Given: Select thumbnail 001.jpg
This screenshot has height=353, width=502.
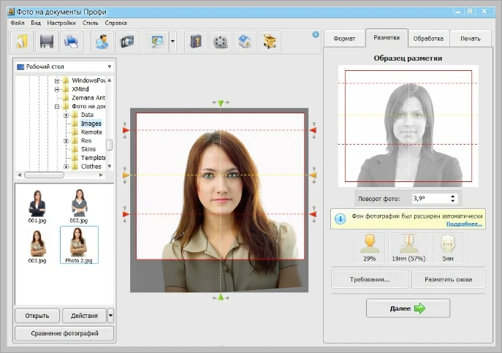Looking at the screenshot, I should [x=37, y=206].
